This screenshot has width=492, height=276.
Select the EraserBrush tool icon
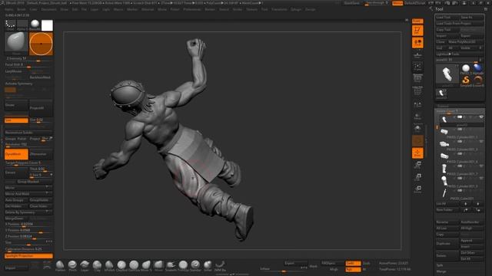(x=478, y=81)
